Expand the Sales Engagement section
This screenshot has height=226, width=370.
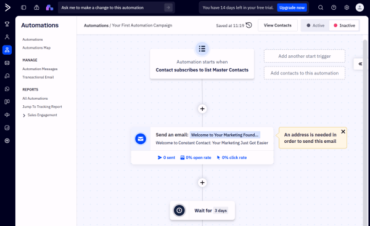[x=24, y=115]
